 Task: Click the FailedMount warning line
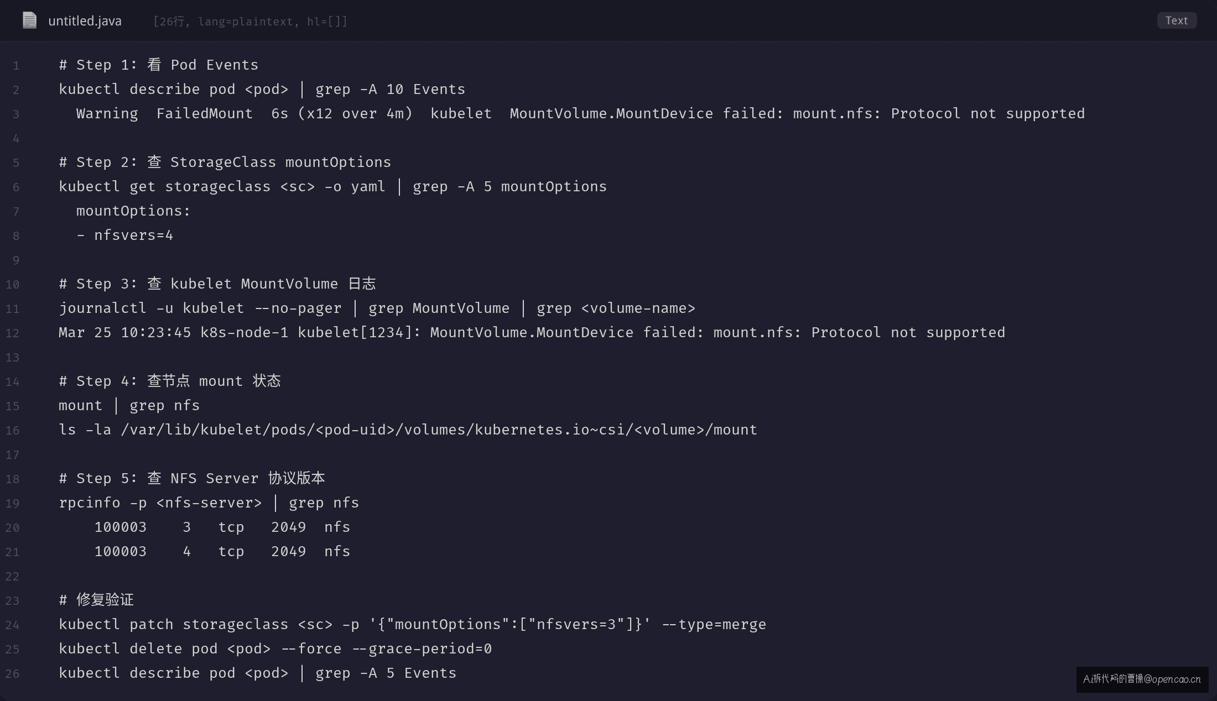click(x=580, y=113)
